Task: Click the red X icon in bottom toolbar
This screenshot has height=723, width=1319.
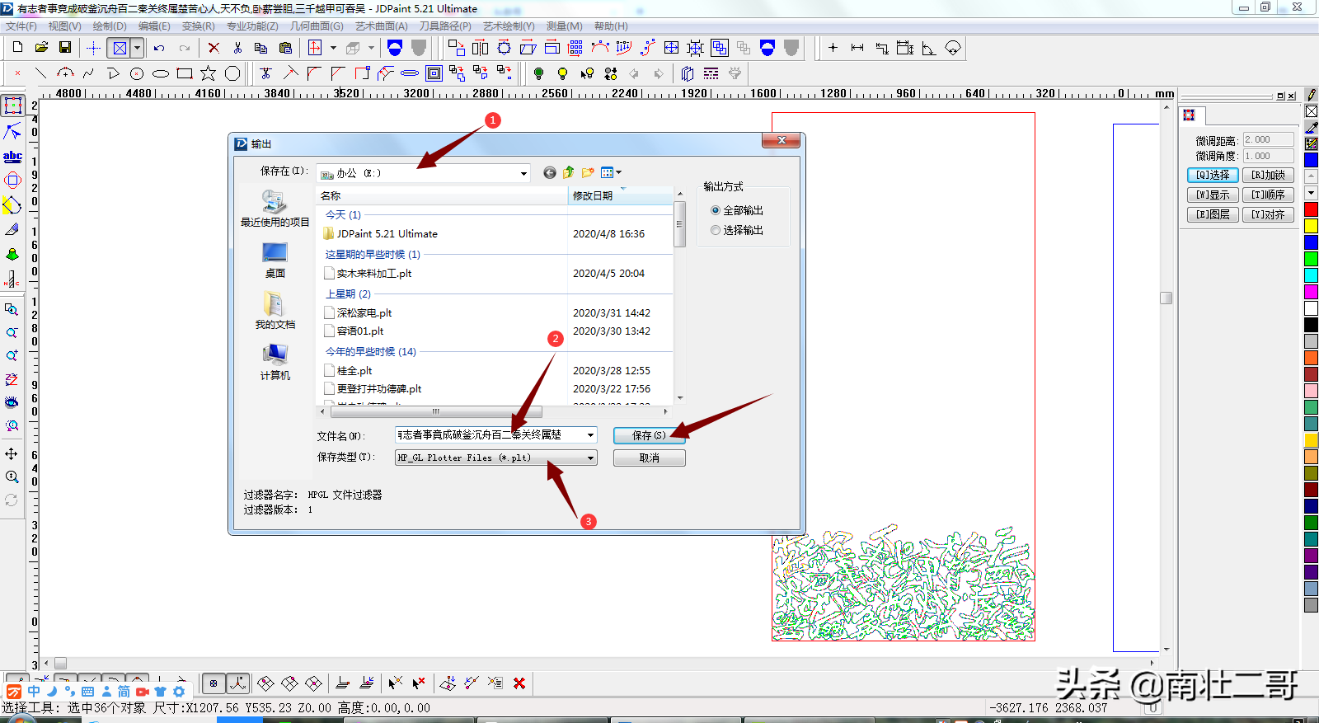Action: (x=519, y=683)
